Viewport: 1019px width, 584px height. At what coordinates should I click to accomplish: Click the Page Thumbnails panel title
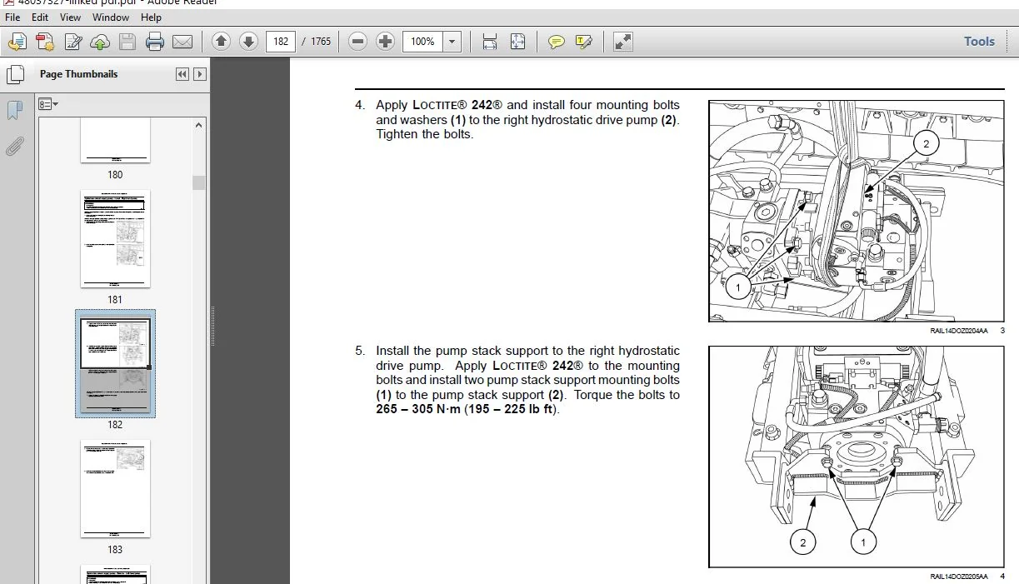pos(78,74)
